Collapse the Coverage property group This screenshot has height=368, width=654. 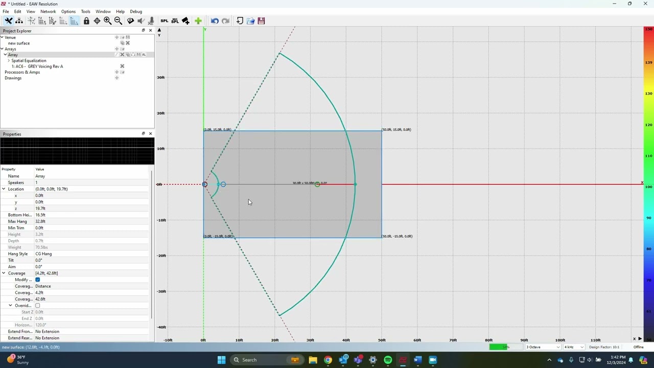coord(4,273)
